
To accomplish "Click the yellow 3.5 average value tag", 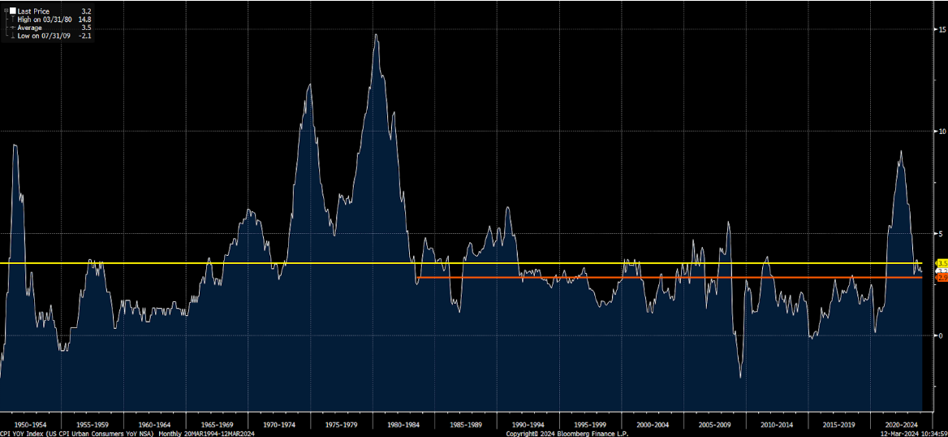I will click(x=942, y=263).
